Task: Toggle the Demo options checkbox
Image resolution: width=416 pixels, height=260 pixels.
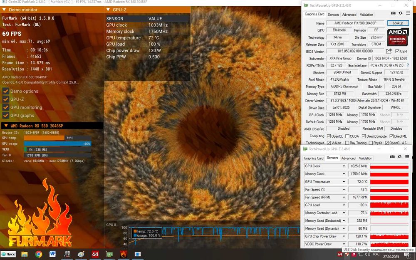Action: (5, 91)
